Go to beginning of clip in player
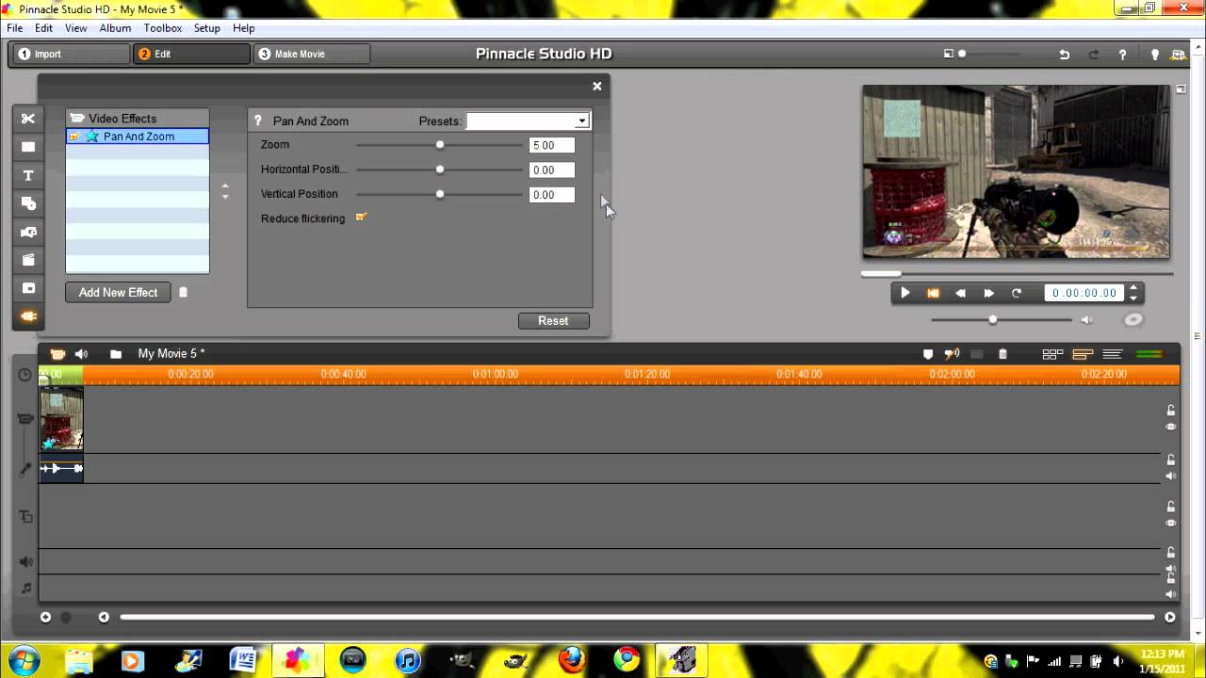1206x678 pixels. [x=933, y=293]
